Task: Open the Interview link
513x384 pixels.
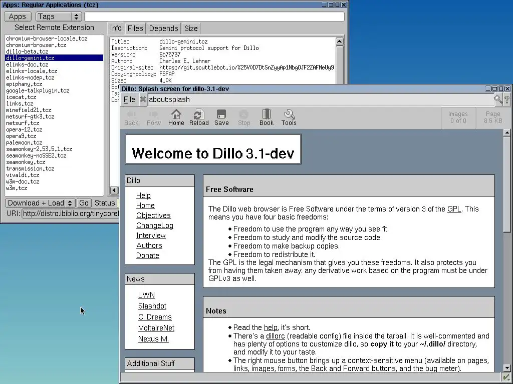Action: pyautogui.click(x=151, y=235)
